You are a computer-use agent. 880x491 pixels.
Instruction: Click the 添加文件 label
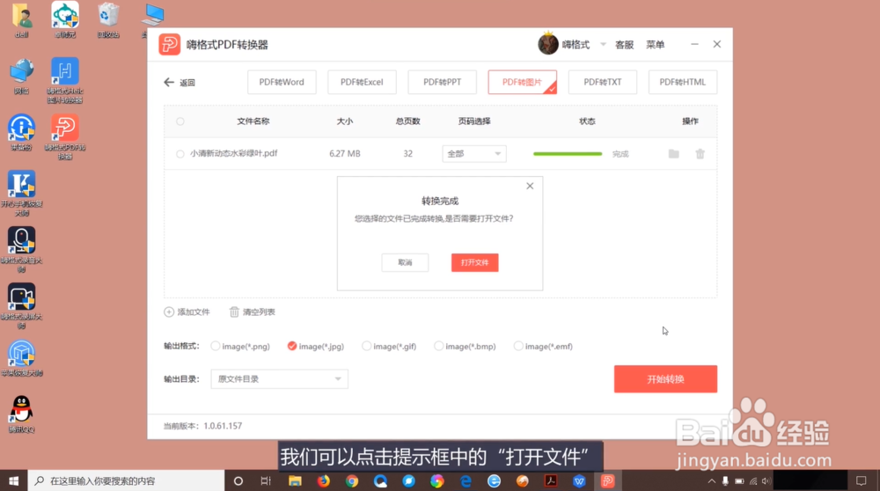click(x=194, y=312)
